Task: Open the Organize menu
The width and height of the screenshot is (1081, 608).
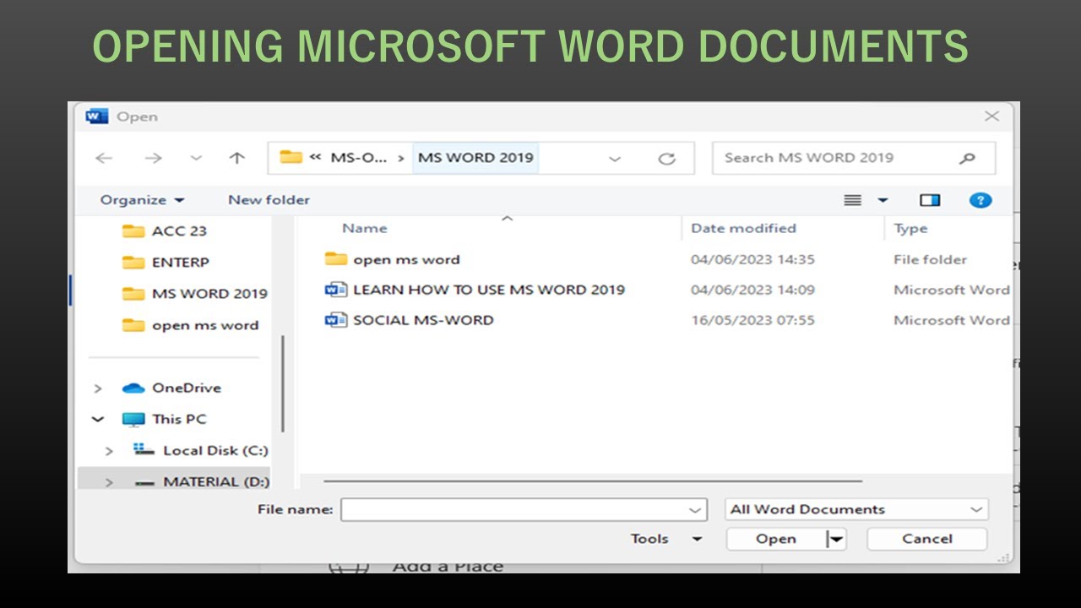Action: (142, 200)
